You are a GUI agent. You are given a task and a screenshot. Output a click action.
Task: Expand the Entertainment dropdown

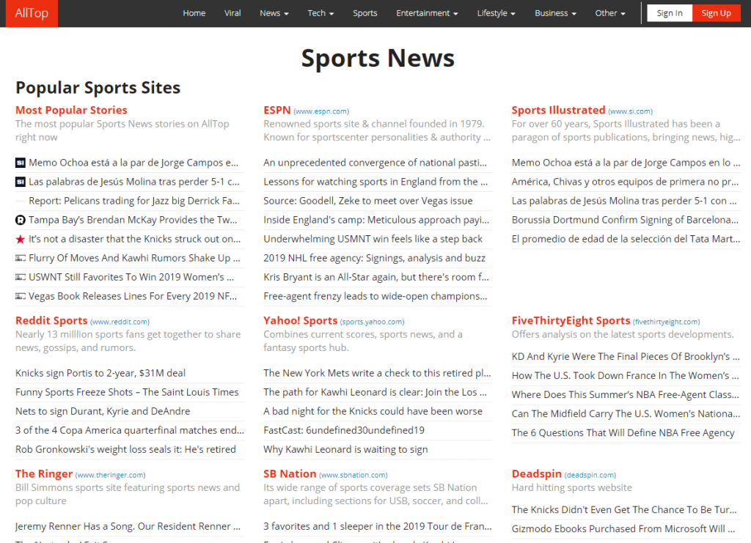[x=427, y=13]
